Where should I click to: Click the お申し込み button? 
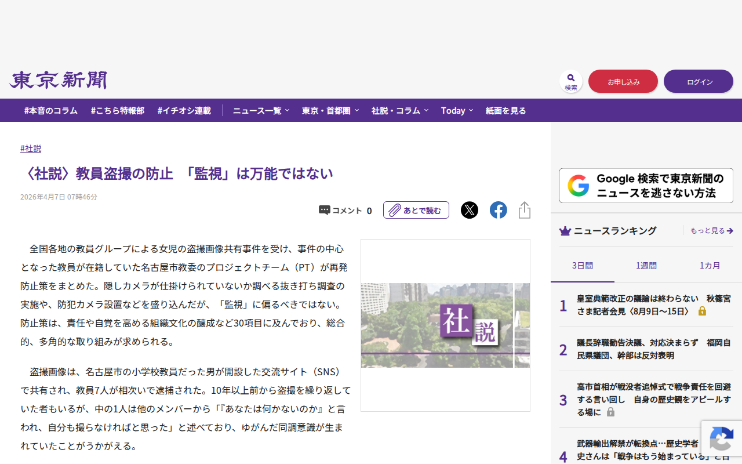pyautogui.click(x=623, y=81)
